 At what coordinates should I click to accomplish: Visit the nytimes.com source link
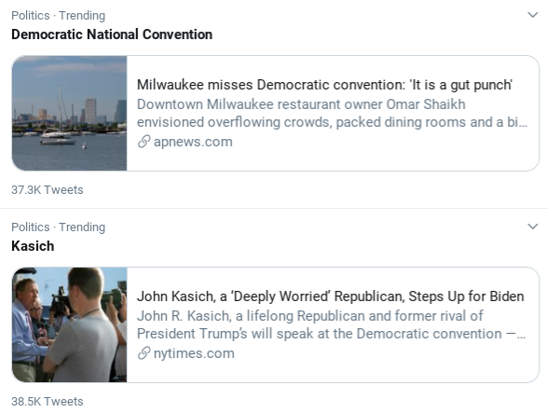194,353
